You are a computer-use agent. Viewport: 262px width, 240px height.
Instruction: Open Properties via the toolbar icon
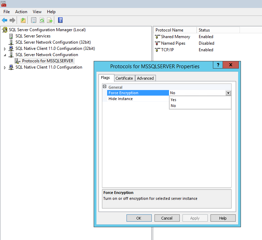click(34, 20)
